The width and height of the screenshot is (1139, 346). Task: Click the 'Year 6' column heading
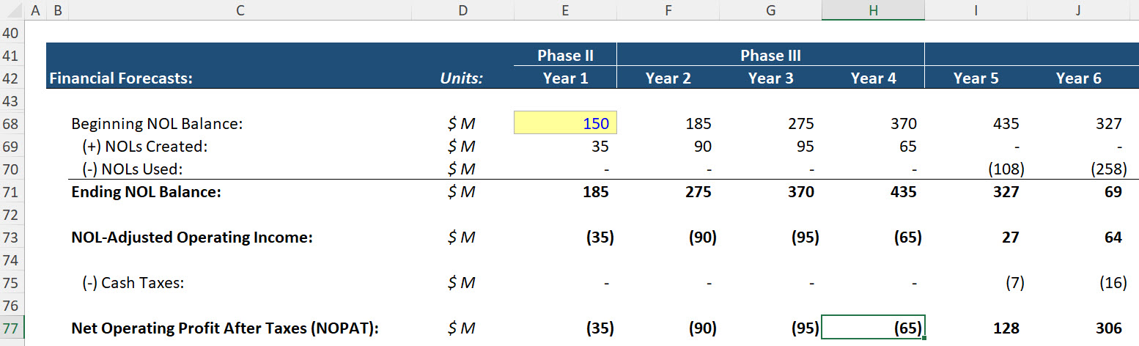1078,78
